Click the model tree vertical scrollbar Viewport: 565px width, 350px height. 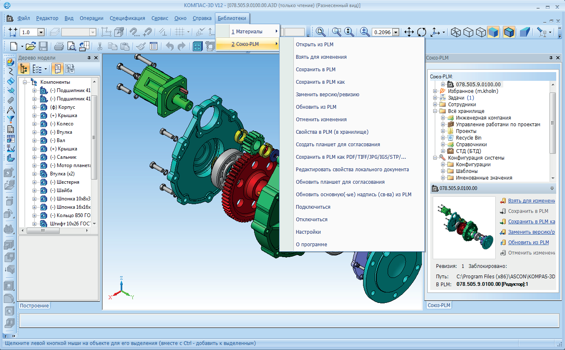95,137
